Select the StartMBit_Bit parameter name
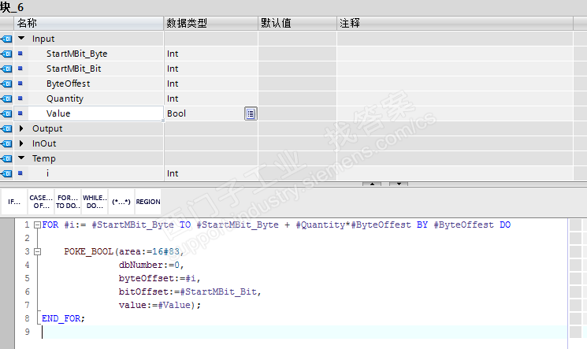Viewport: 587px width, 349px height. click(x=74, y=69)
